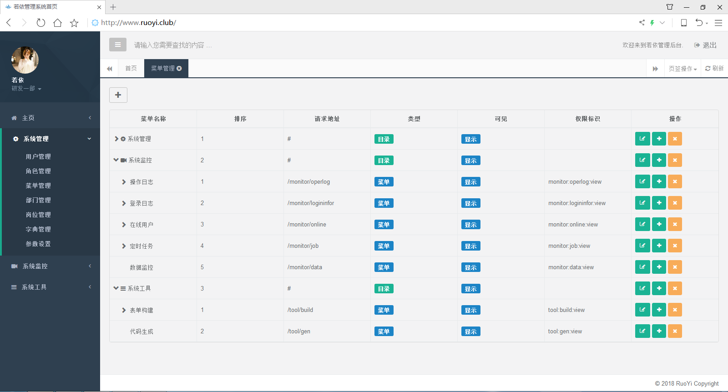The height and width of the screenshot is (392, 728).
Task: Expand the 系统管理 row in the table
Action: [x=116, y=139]
